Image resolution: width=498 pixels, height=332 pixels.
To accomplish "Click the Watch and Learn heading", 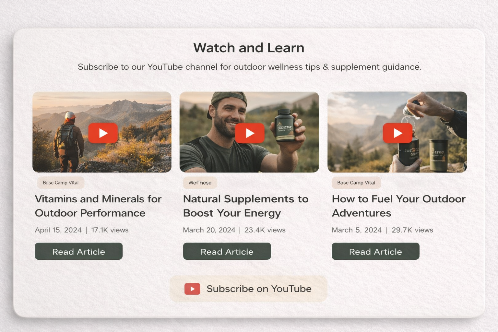I will click(249, 48).
